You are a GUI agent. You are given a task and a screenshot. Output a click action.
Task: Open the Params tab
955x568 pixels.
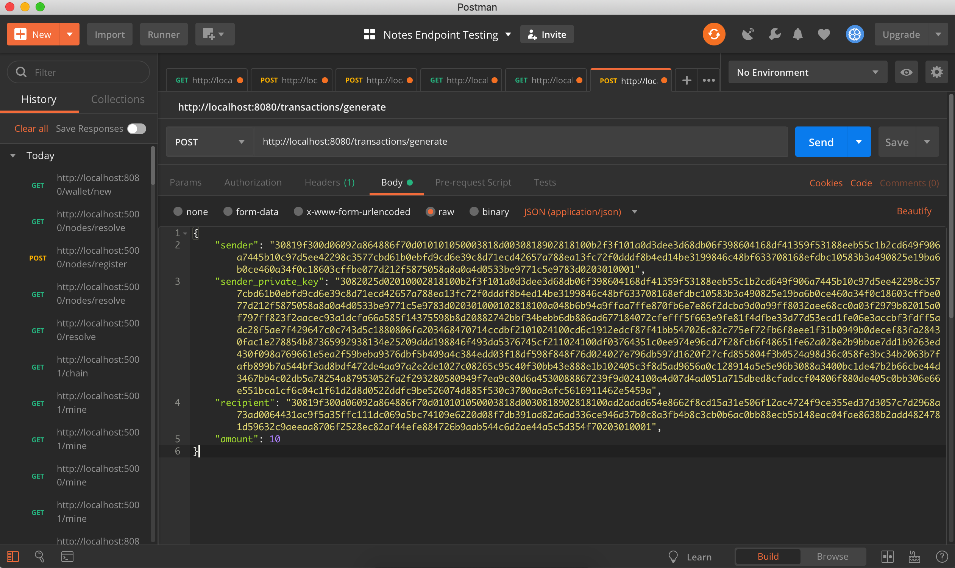[186, 182]
